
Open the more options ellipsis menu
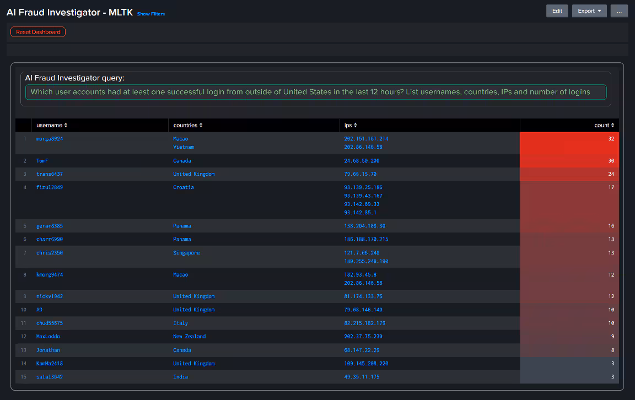coord(619,11)
